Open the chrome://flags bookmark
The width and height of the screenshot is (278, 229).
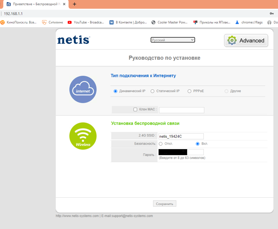click(x=249, y=22)
